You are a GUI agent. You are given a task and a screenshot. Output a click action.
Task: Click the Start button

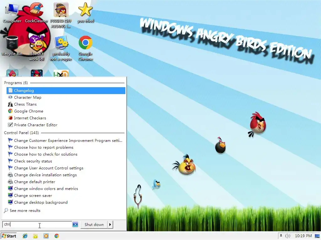point(9,236)
